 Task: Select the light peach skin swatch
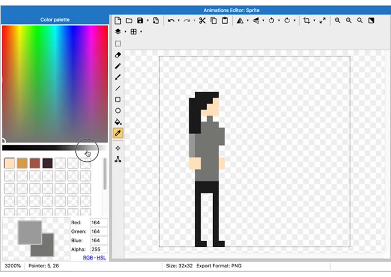point(9,163)
